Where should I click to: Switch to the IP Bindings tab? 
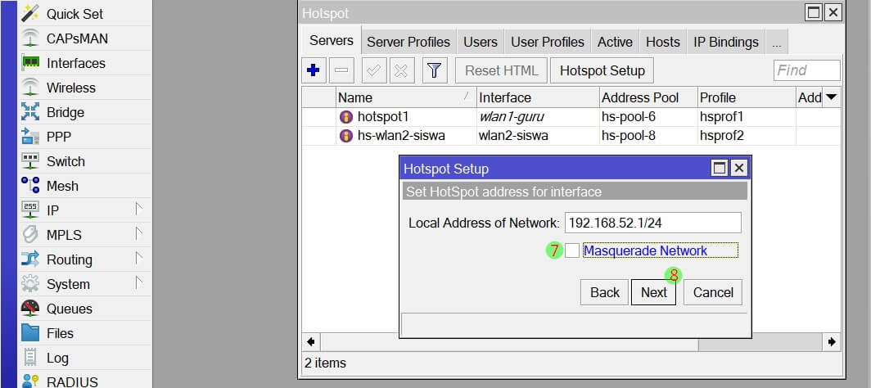tap(725, 42)
